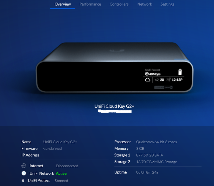
Task: Click the Internet label
Action: [x=36, y=166]
